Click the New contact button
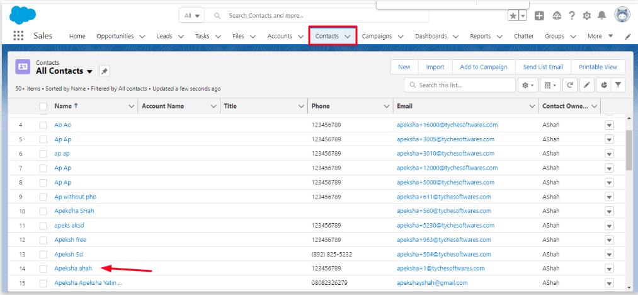 tap(404, 67)
